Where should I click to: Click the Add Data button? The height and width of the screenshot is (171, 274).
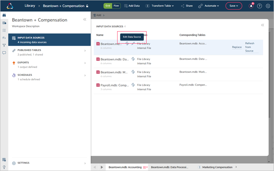(x=132, y=6)
